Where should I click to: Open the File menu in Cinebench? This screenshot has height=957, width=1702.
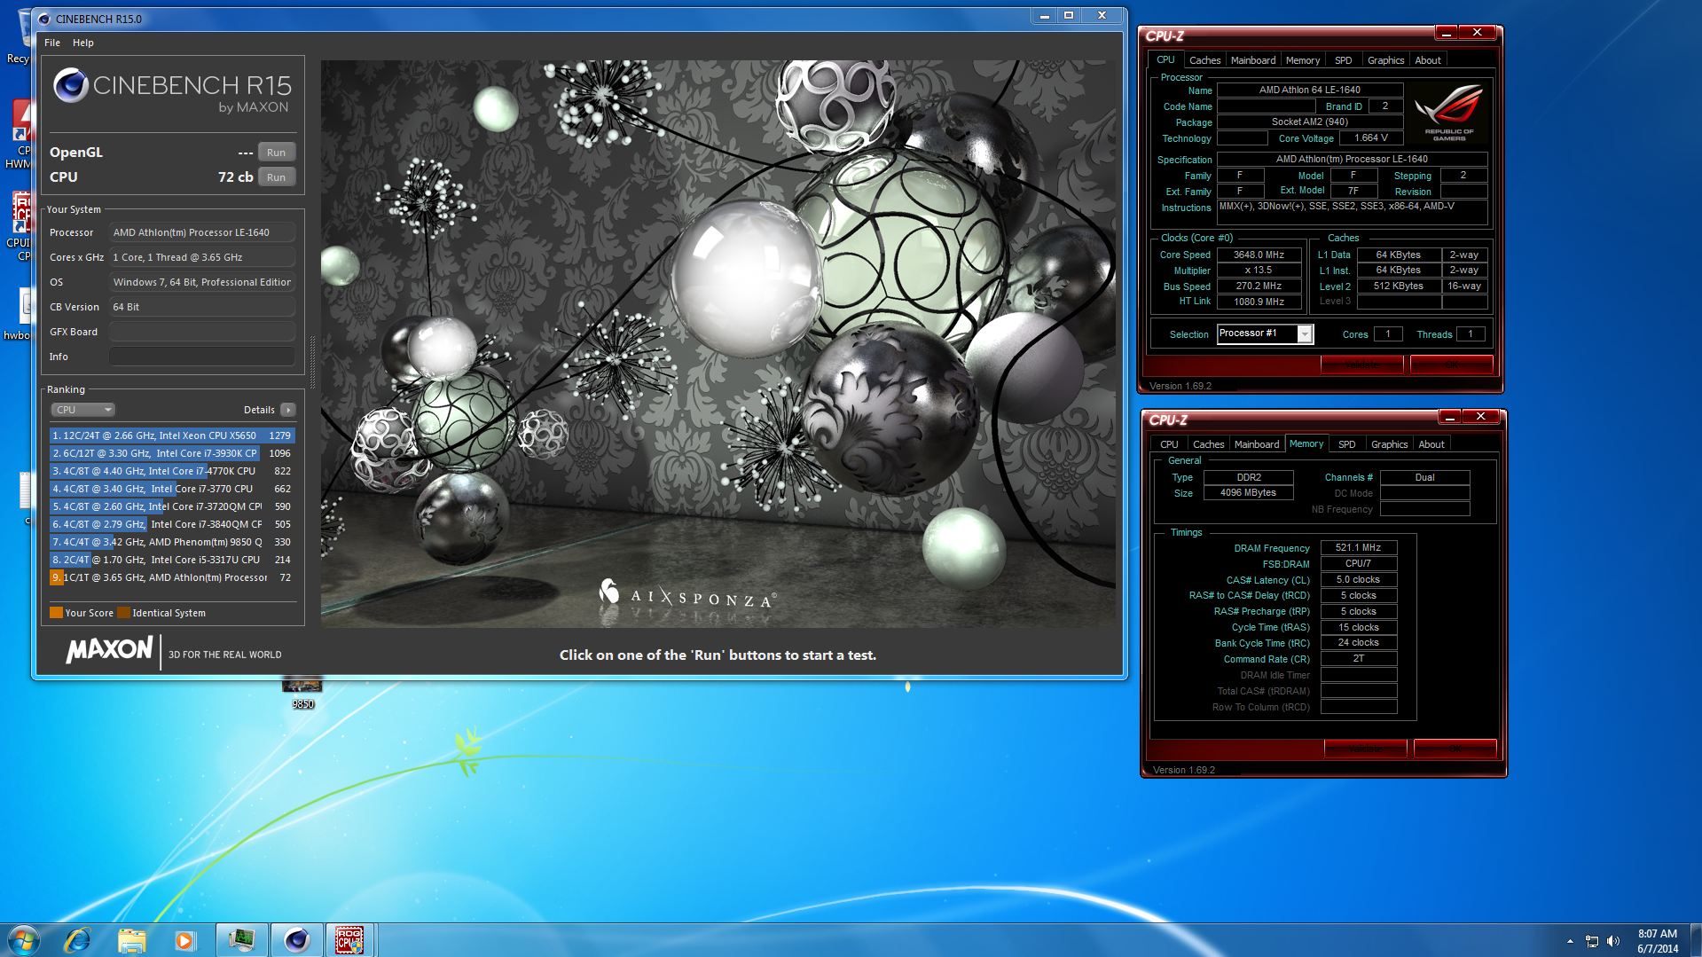click(x=52, y=43)
